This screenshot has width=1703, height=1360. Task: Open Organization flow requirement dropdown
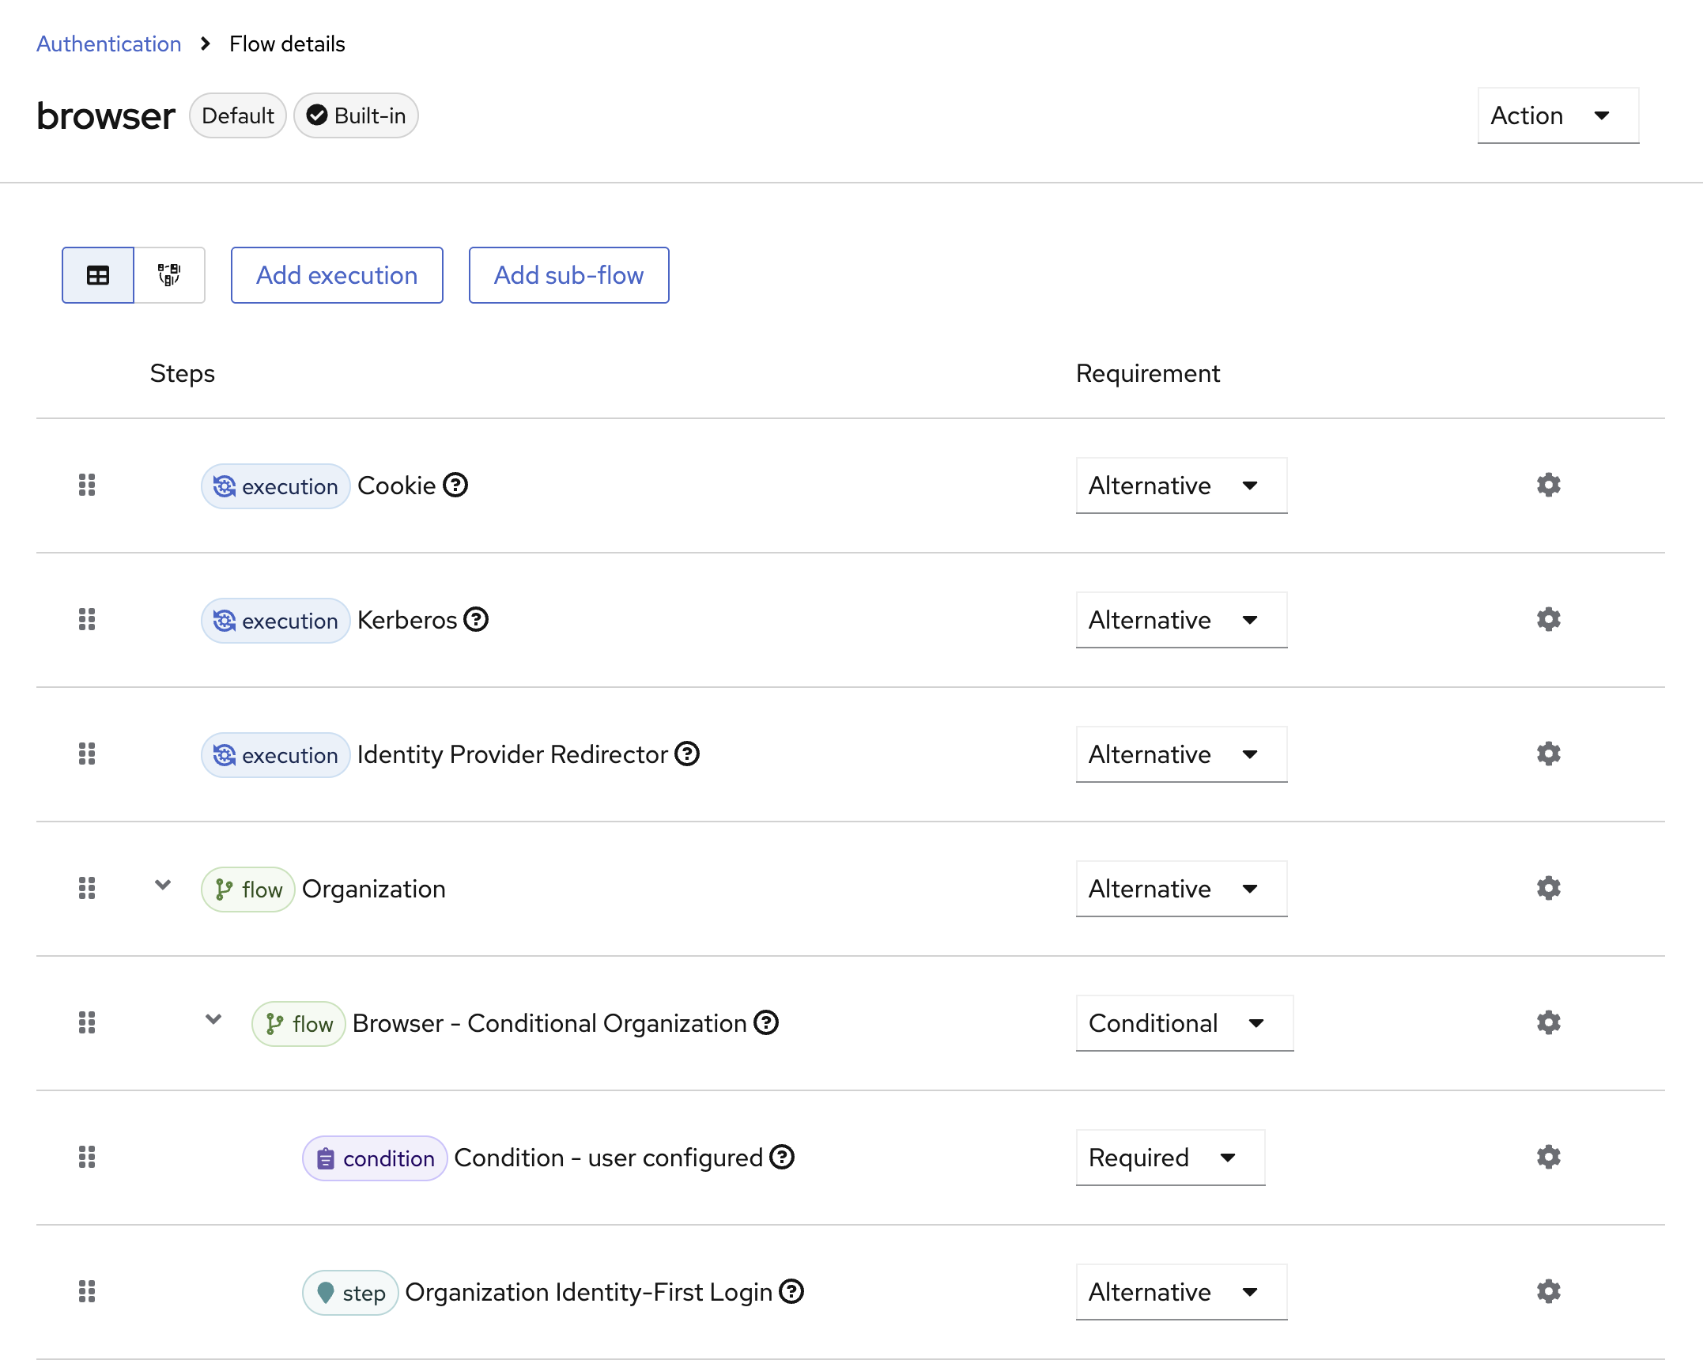[1181, 889]
